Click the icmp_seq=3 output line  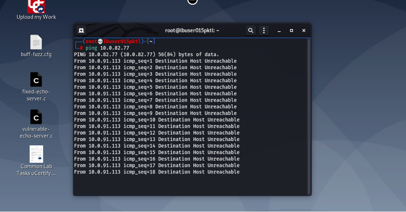[x=155, y=74]
